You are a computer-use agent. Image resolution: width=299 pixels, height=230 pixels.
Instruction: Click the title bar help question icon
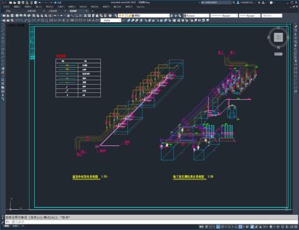[x=271, y=3]
